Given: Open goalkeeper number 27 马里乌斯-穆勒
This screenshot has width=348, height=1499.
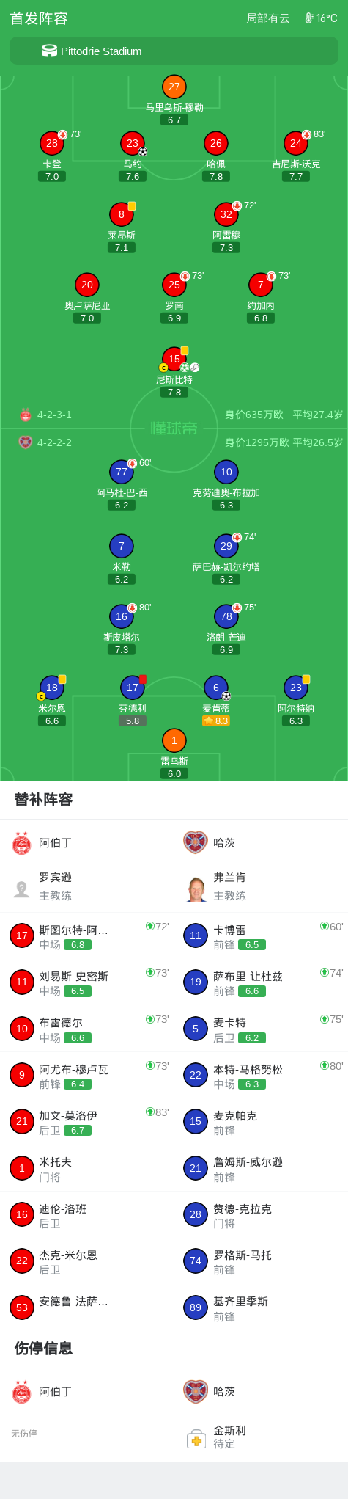Looking at the screenshot, I should (174, 87).
